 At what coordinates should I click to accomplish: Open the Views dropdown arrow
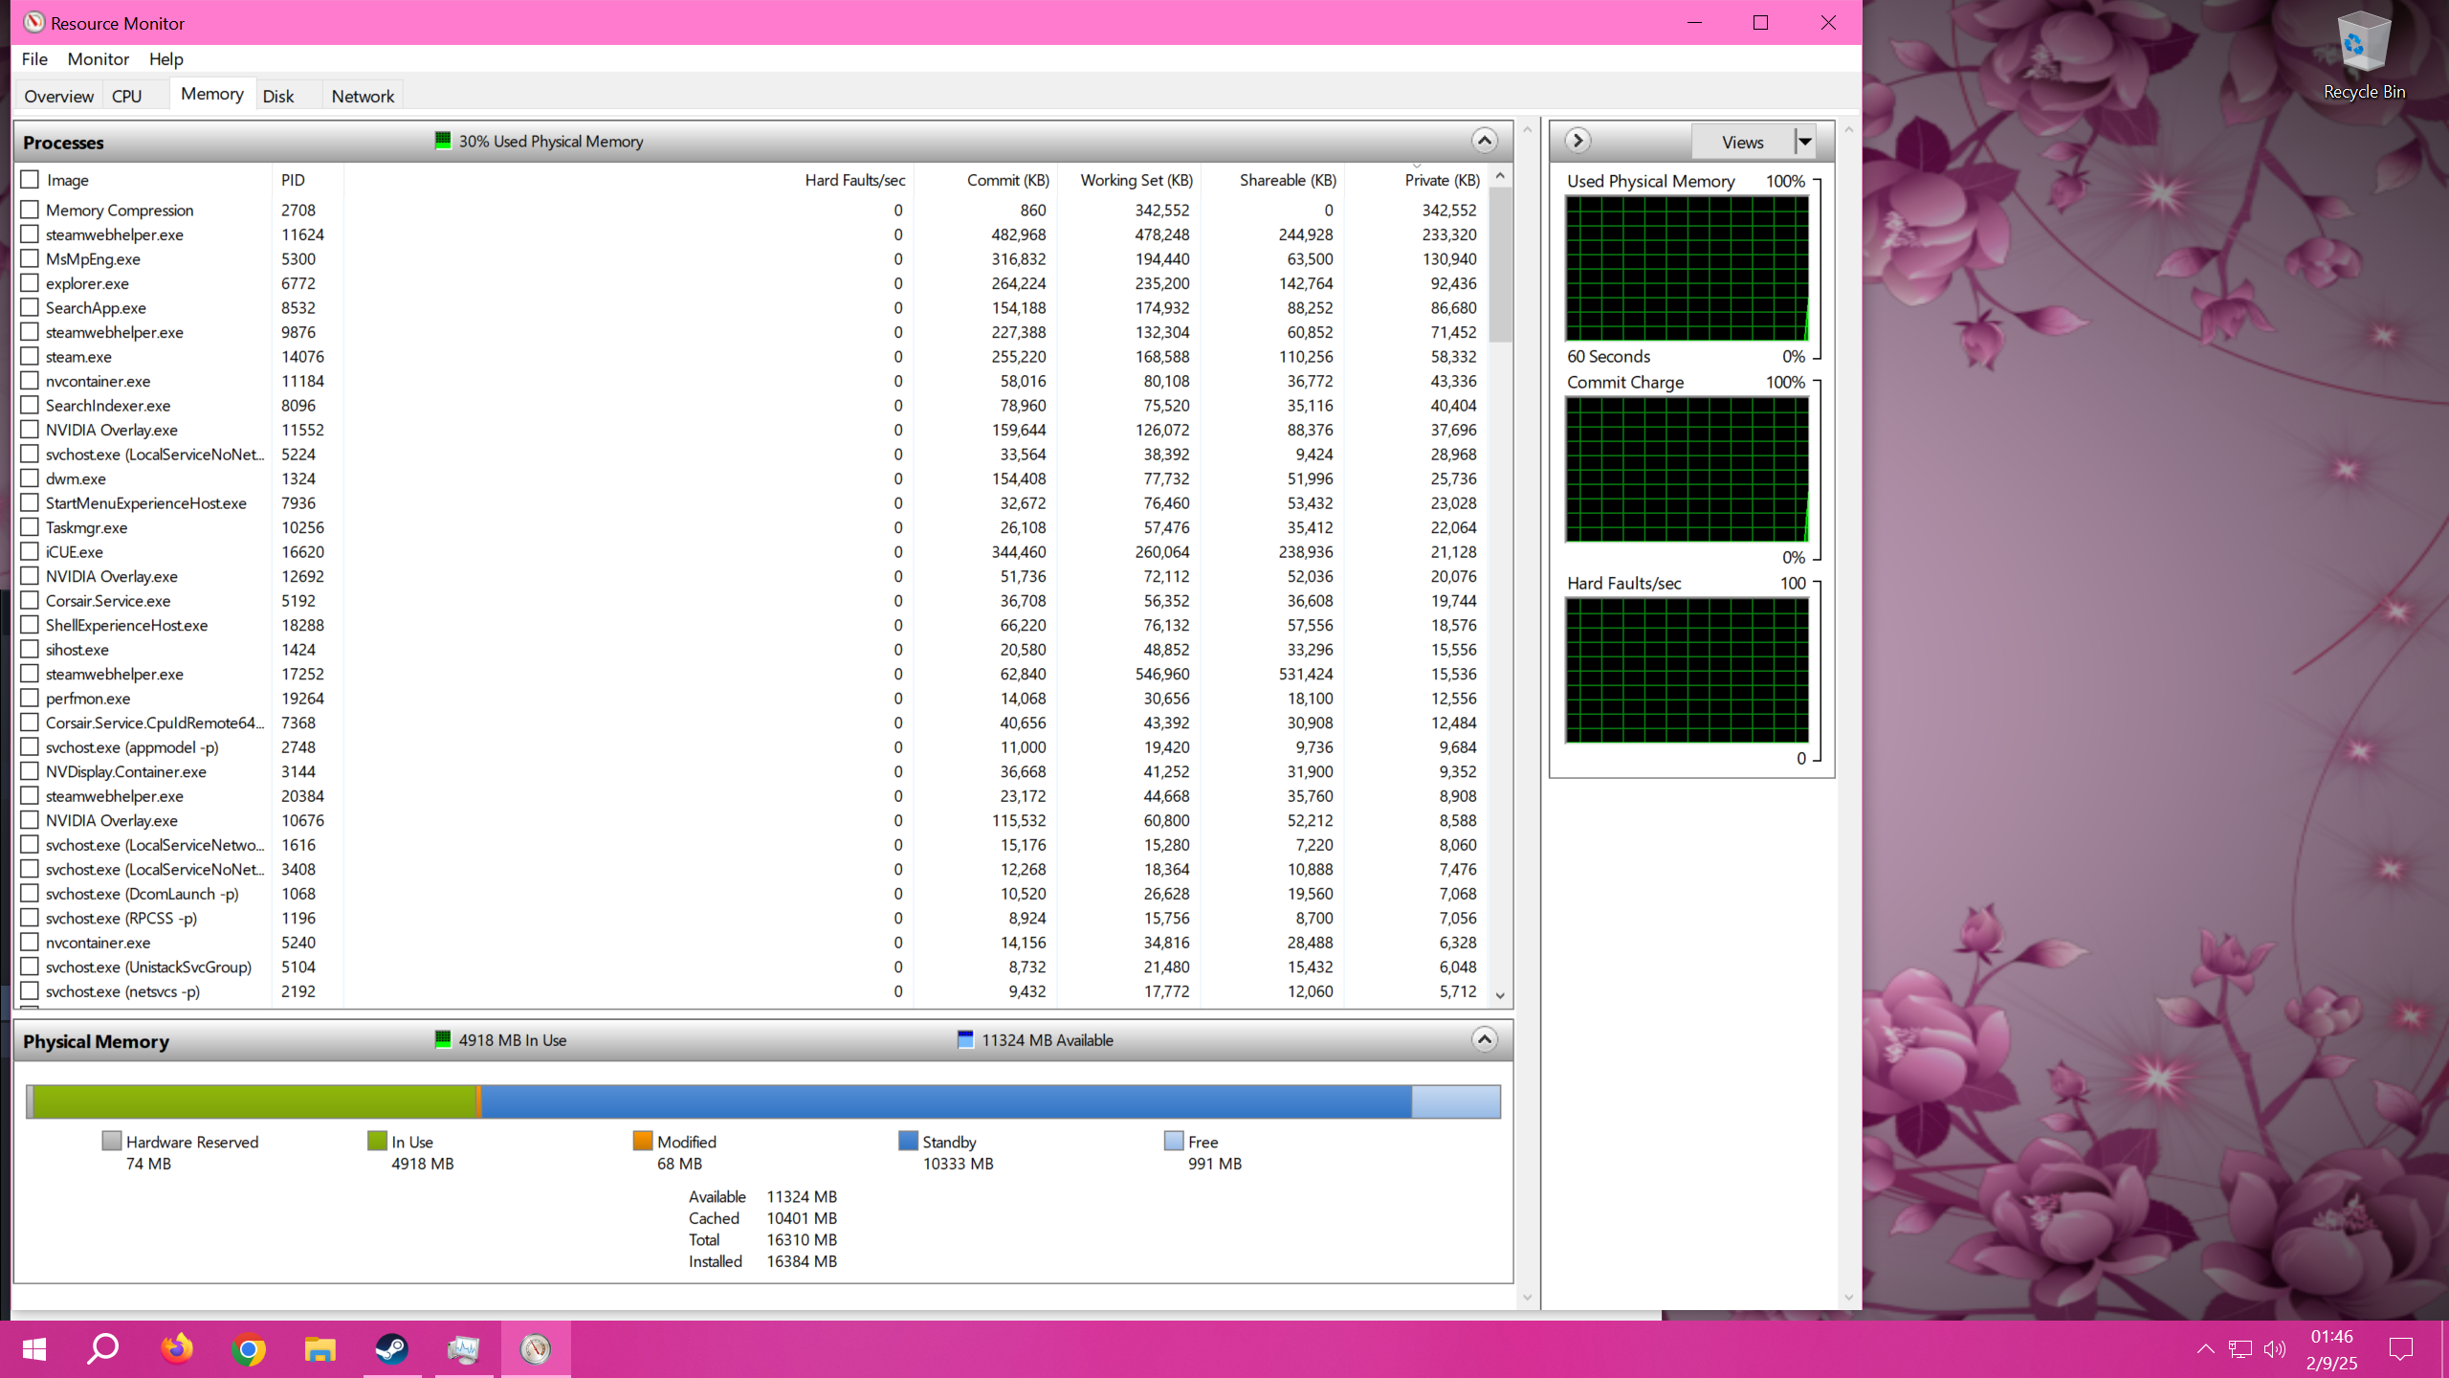[x=1804, y=142]
